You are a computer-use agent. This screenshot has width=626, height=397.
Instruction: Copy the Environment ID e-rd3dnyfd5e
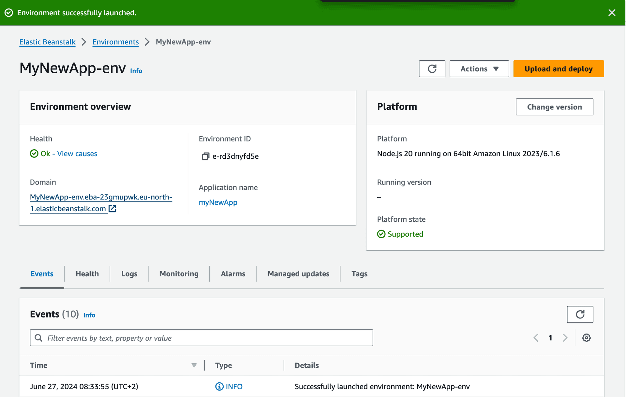click(205, 156)
